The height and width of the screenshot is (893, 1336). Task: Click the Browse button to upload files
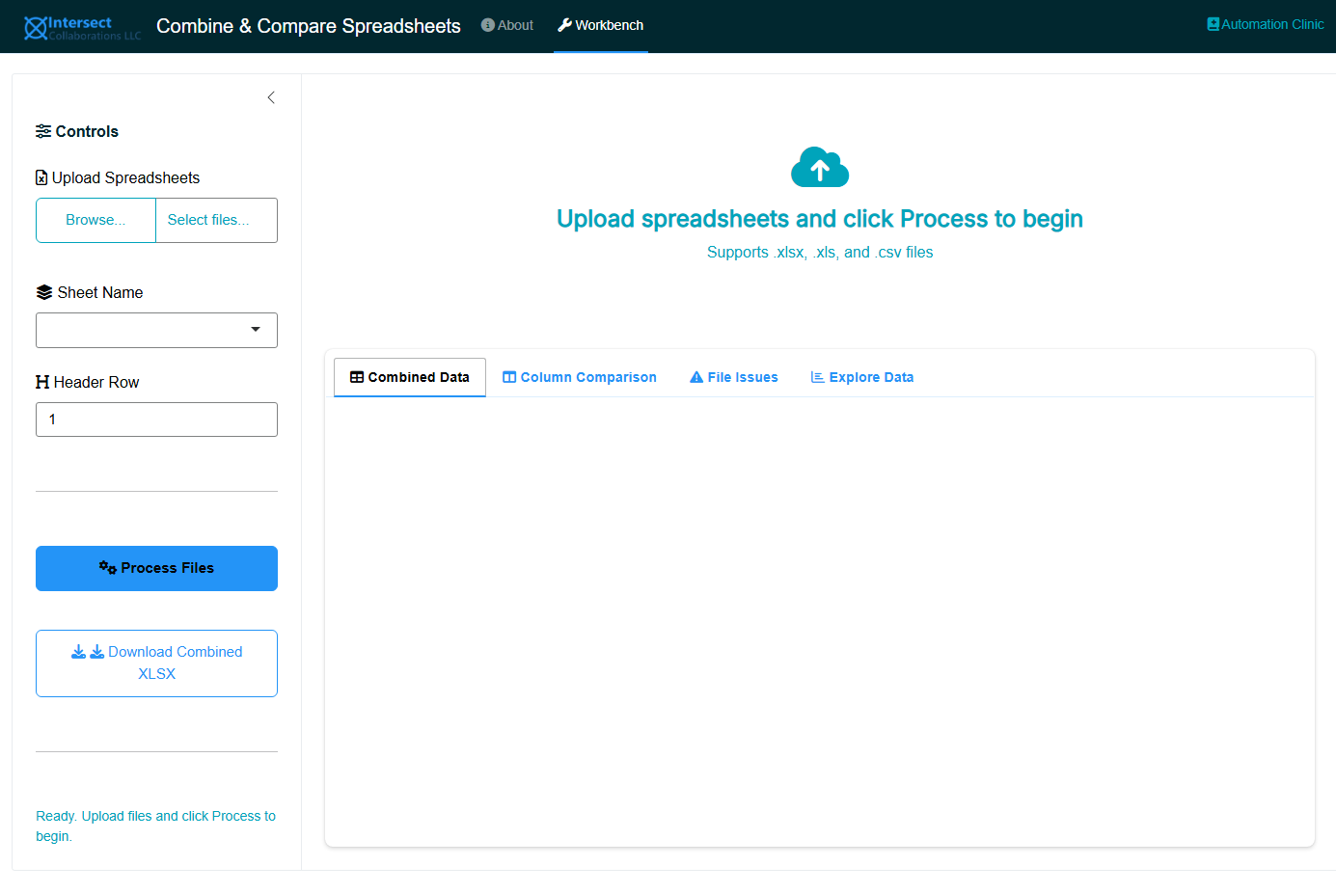coord(95,220)
